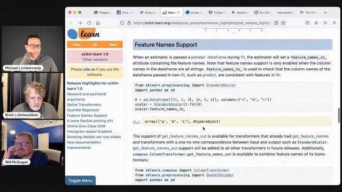Switch to the Intro tab
This screenshot has height=192, width=342.
(x=125, y=13)
